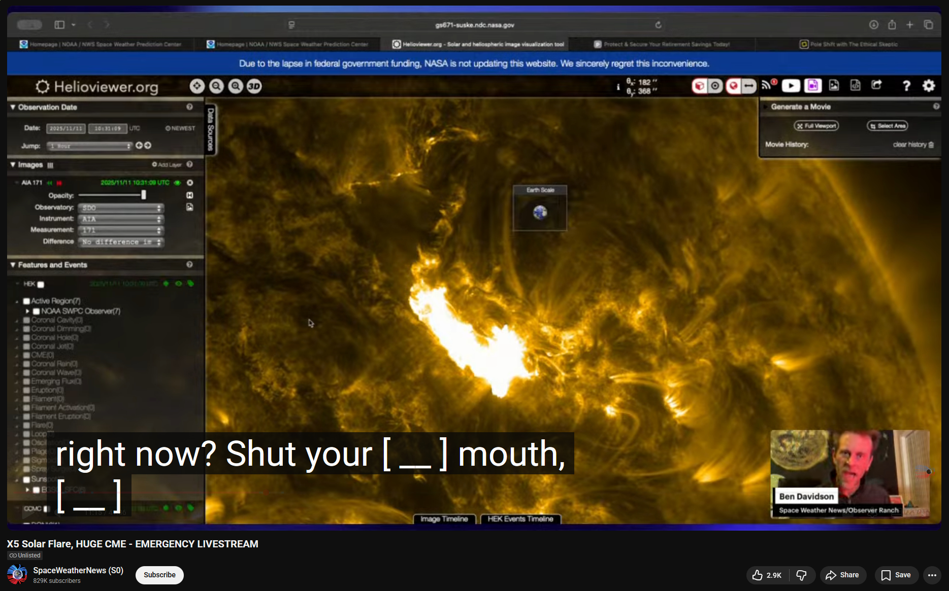Check the Coronal Cavity checkbox
This screenshot has height=591, width=949.
pyautogui.click(x=26, y=320)
